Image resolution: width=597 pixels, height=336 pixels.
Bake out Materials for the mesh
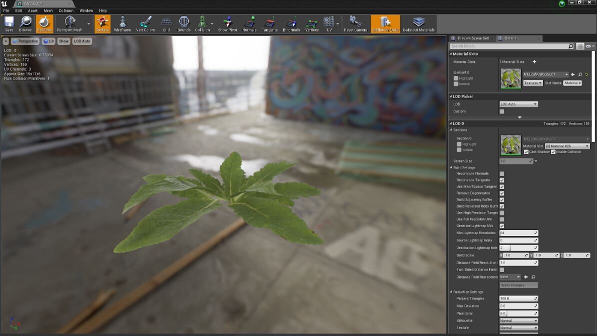click(x=418, y=23)
